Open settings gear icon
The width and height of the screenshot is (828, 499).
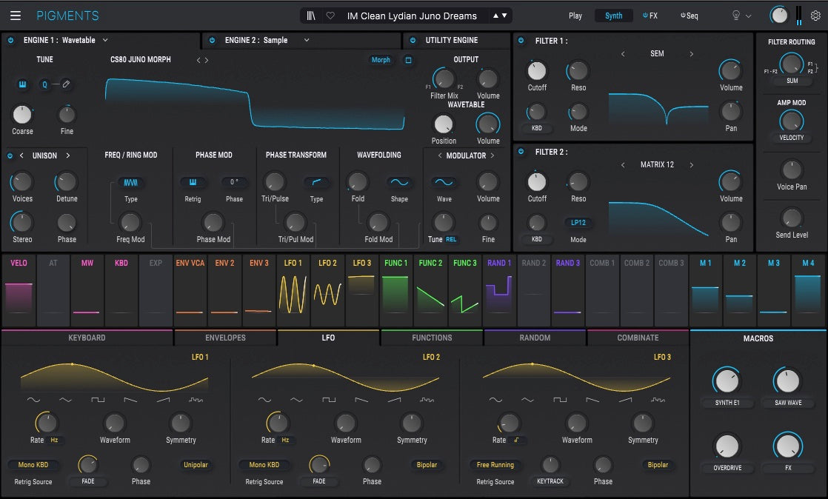(x=816, y=16)
